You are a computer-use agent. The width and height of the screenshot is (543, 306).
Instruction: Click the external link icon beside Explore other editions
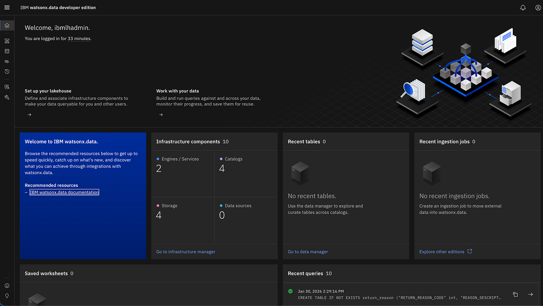470,251
